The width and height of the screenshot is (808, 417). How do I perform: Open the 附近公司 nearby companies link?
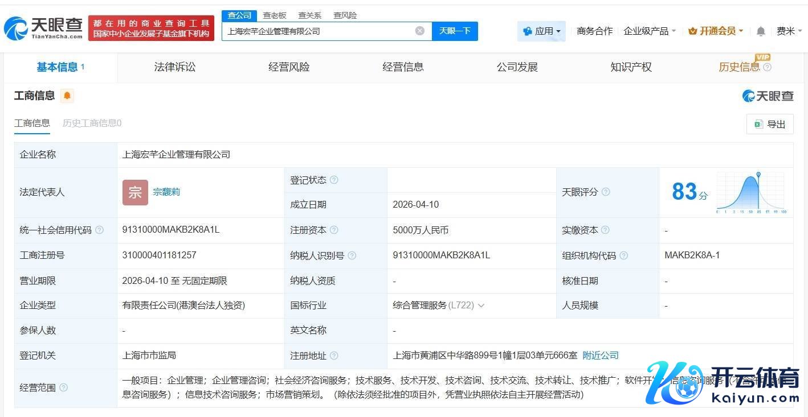(x=600, y=356)
